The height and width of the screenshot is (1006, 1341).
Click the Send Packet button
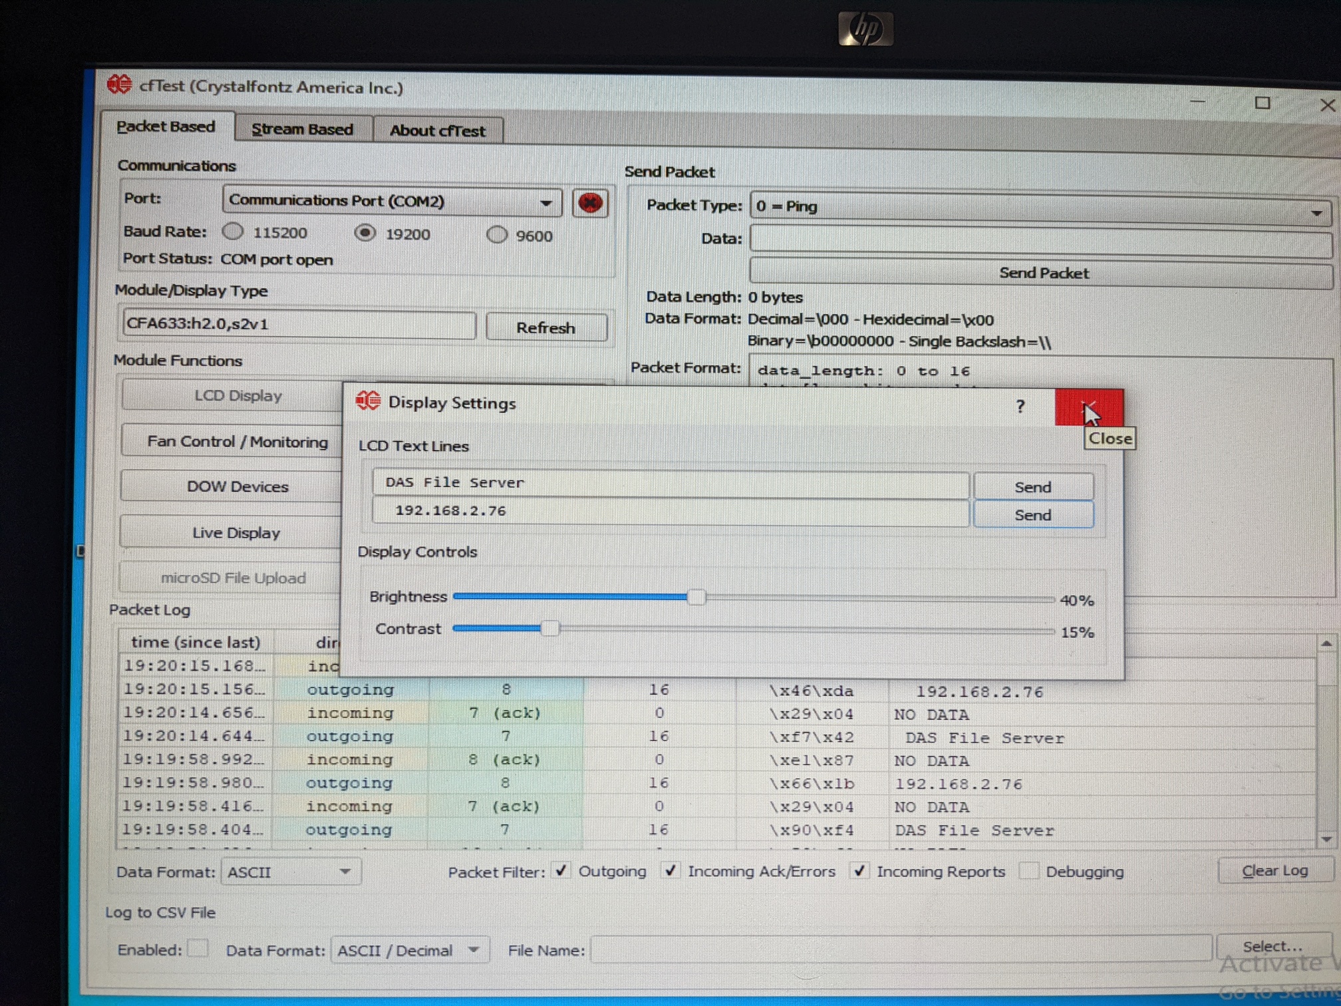pyautogui.click(x=1041, y=273)
